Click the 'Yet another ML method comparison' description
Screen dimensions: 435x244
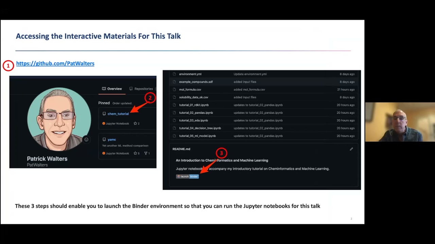(x=125, y=146)
